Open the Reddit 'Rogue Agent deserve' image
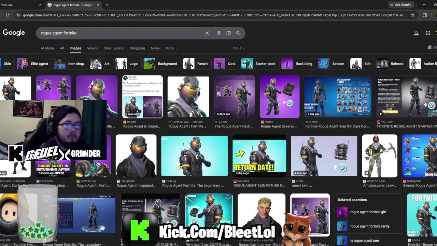The height and width of the screenshot is (246, 437). [280, 97]
